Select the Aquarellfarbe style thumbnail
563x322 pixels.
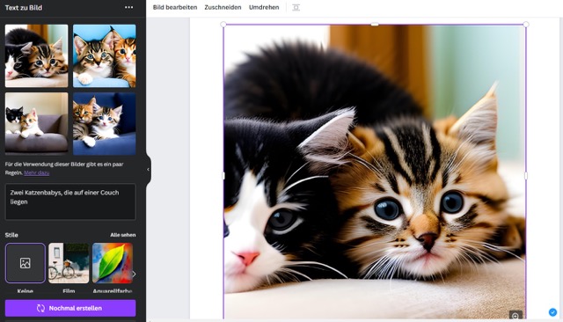pyautogui.click(x=113, y=263)
